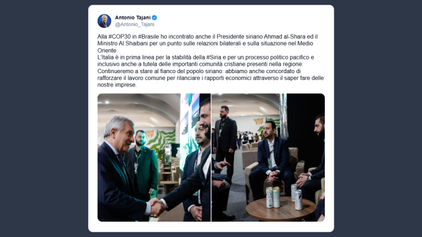Follow the #Brasile hashtag link
The height and width of the screenshot is (237, 422).
coord(149,37)
